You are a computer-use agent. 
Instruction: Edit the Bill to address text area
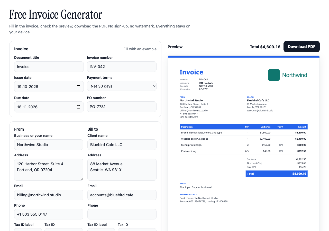[x=122, y=170]
